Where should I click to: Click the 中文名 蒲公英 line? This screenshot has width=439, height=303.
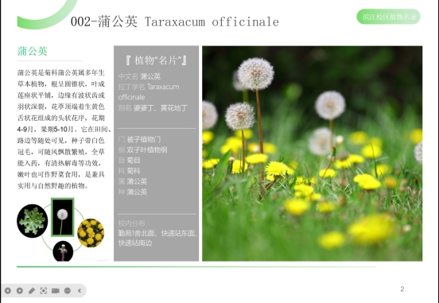click(139, 76)
